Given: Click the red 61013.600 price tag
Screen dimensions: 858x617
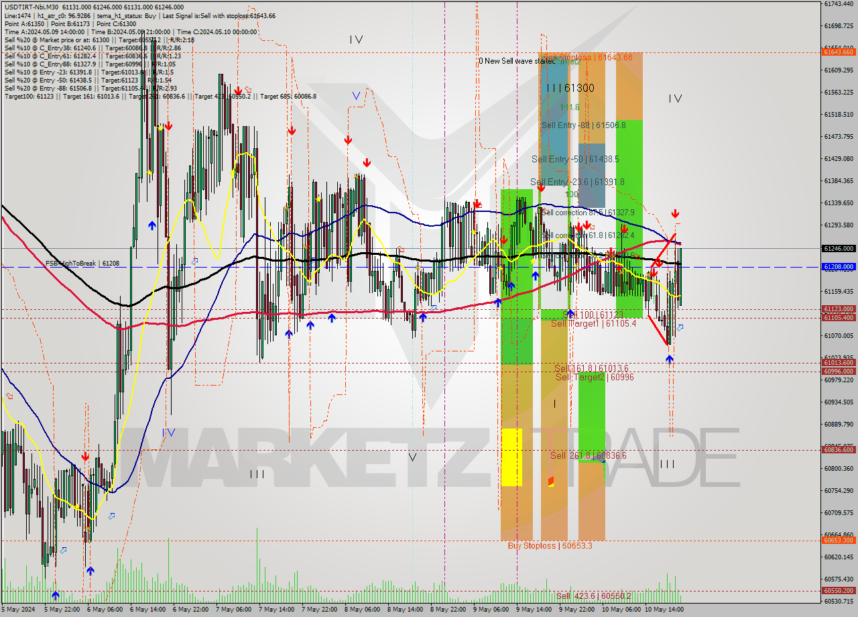Looking at the screenshot, I should [x=839, y=363].
